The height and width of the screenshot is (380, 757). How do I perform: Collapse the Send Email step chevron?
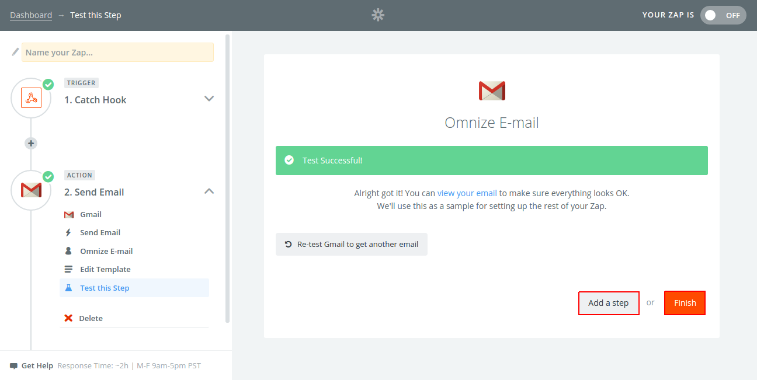point(209,191)
